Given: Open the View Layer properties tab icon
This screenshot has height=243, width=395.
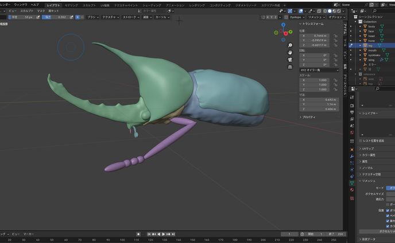Looking at the screenshot, I should coord(352,119).
